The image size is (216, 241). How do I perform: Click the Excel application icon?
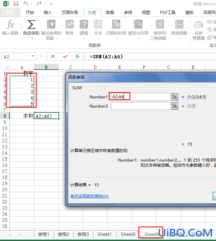tap(6, 3)
